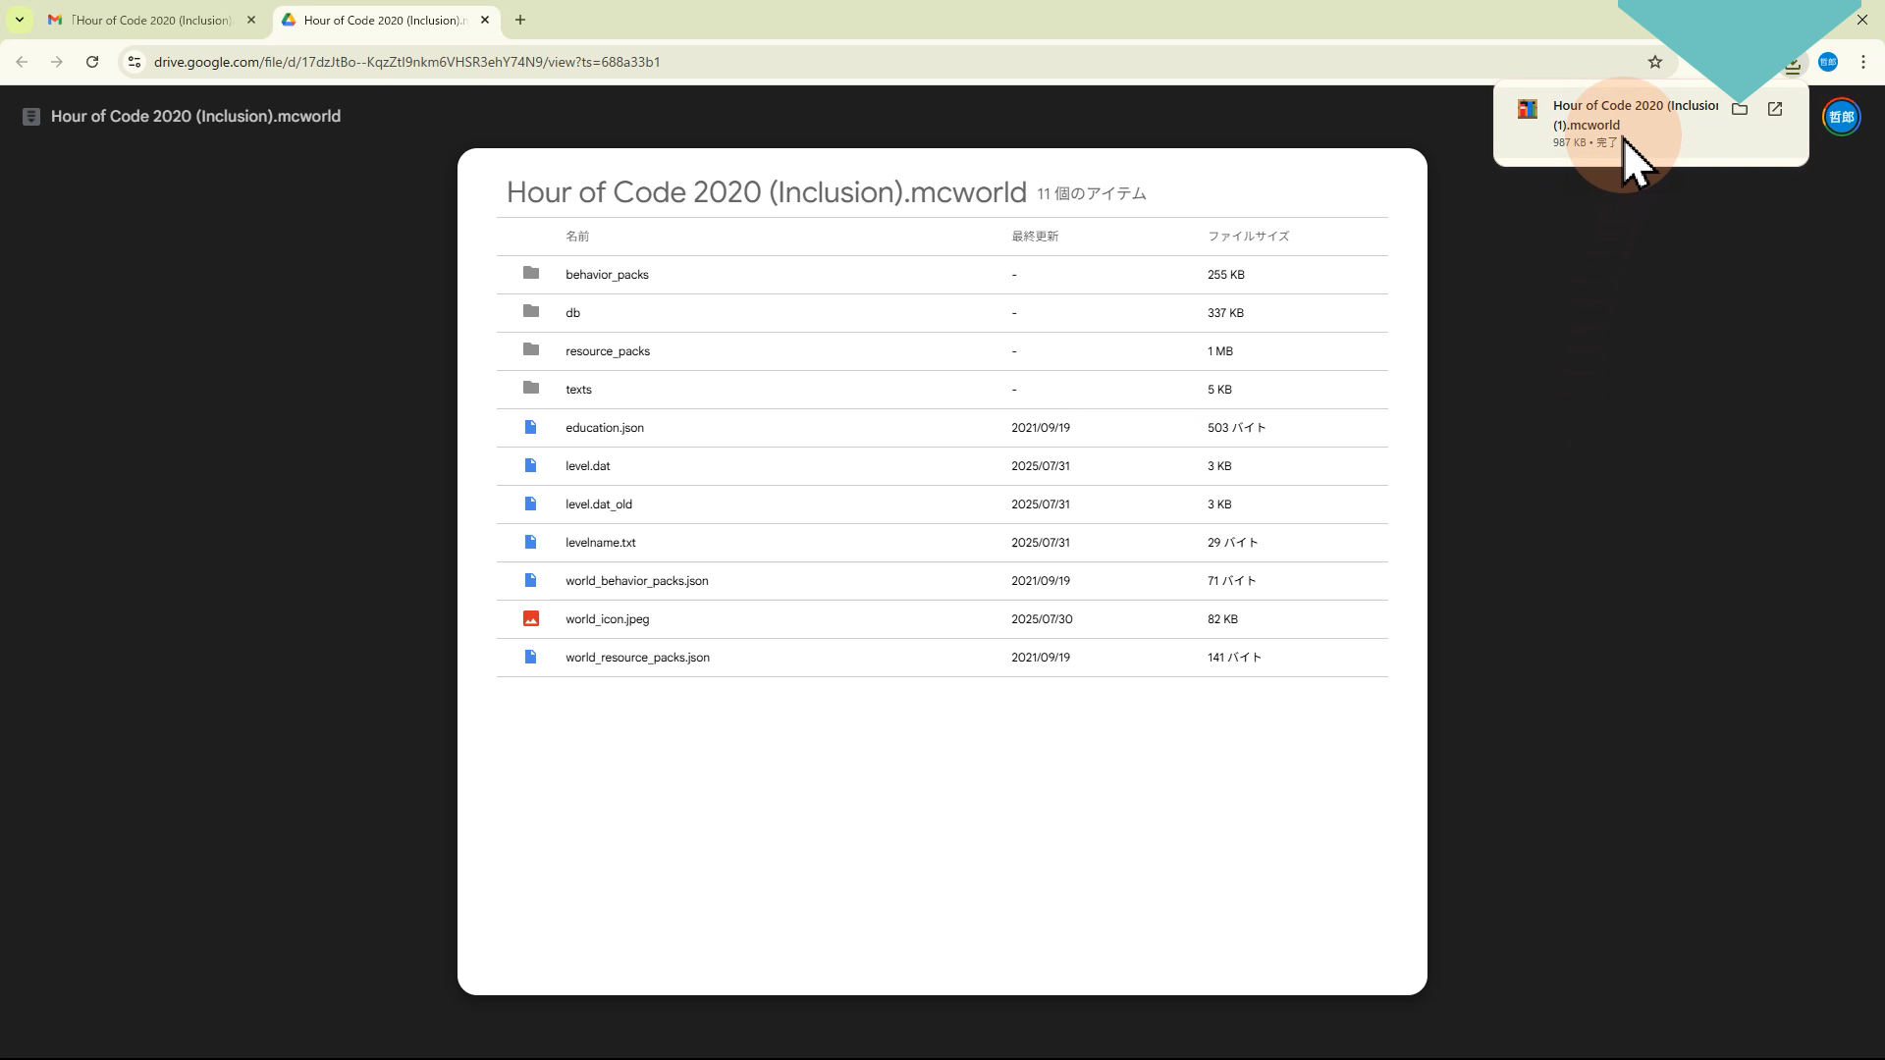Reload the current Drive page
Viewport: 1885px width, 1060px height.
(92, 62)
